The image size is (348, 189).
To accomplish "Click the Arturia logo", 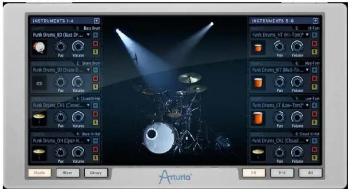I will (x=175, y=177).
